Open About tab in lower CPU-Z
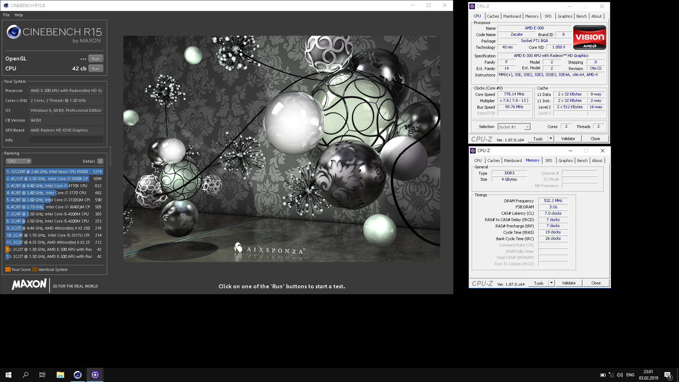The height and width of the screenshot is (382, 679). point(597,161)
